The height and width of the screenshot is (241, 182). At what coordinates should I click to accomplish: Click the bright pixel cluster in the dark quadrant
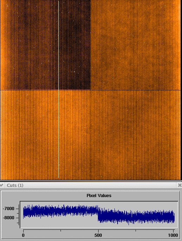coord(74,72)
